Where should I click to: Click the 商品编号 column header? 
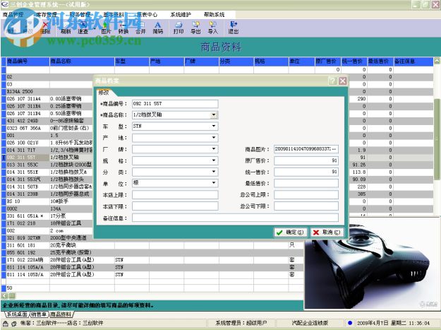[x=28, y=61]
